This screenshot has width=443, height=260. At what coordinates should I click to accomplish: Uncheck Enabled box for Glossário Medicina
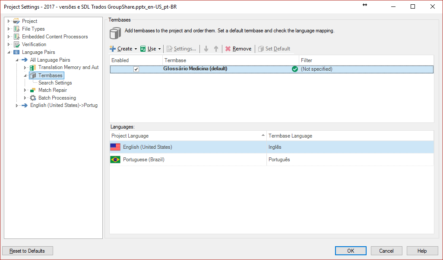[x=136, y=69]
